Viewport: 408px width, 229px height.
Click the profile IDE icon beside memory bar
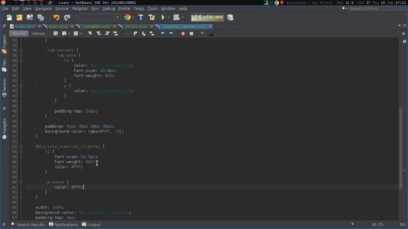(x=230, y=17)
